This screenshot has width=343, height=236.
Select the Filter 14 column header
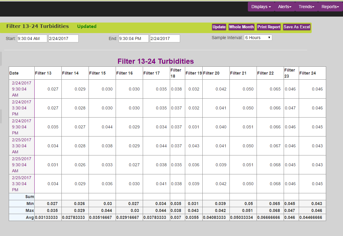point(75,73)
